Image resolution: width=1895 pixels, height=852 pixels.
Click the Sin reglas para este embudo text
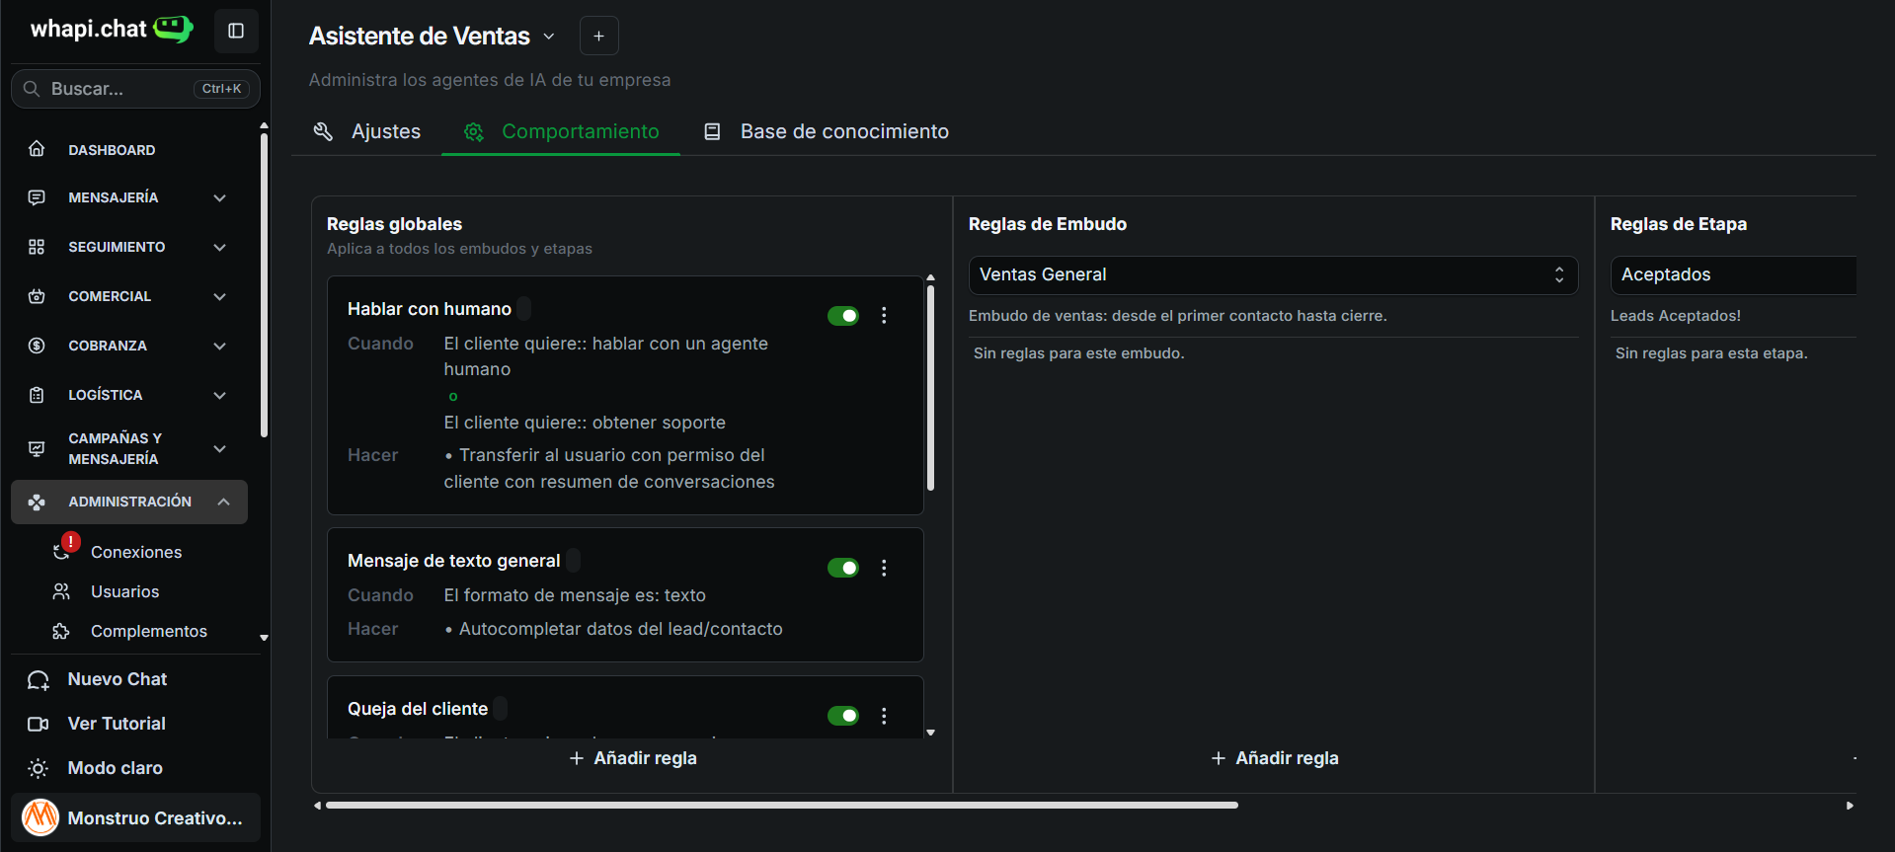pos(1078,353)
